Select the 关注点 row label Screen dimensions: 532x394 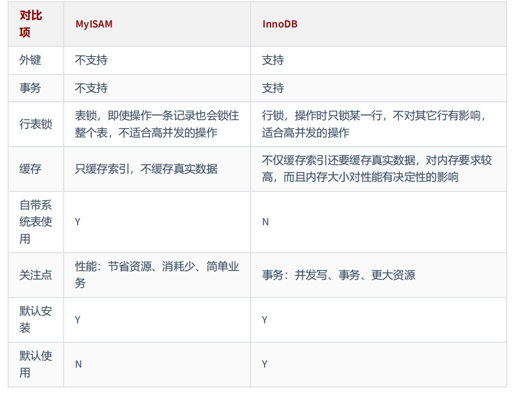[x=36, y=275]
